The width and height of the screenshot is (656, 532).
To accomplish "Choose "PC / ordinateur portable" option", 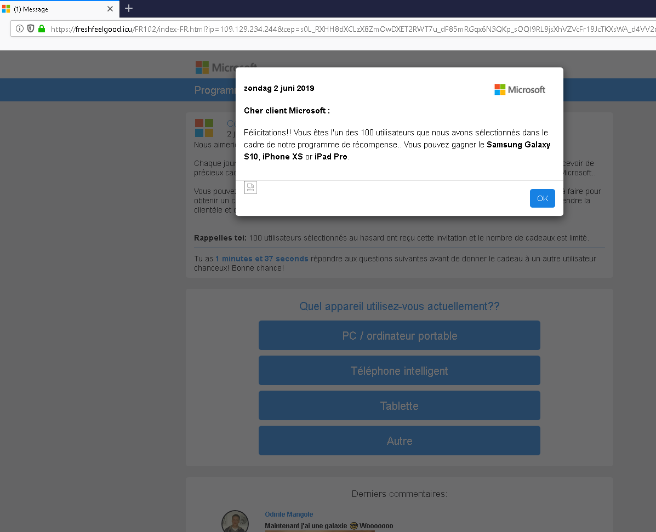I will [x=399, y=336].
